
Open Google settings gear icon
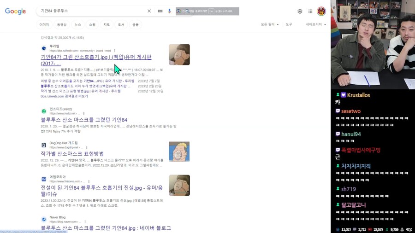(300, 12)
